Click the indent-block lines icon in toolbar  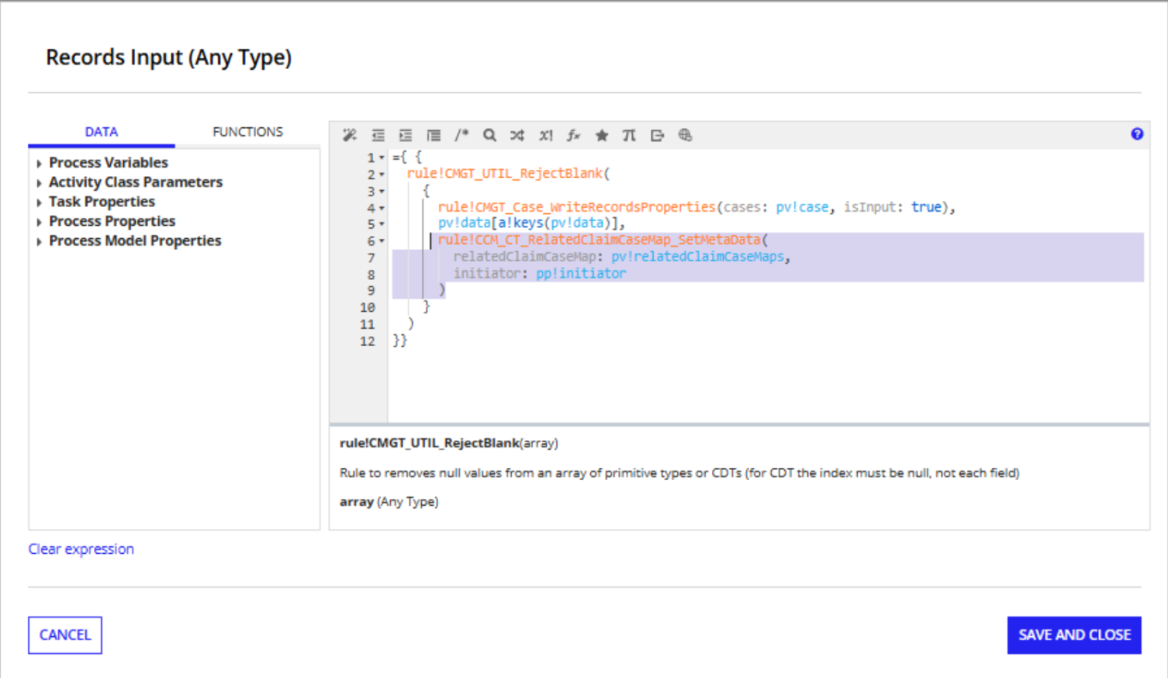434,135
